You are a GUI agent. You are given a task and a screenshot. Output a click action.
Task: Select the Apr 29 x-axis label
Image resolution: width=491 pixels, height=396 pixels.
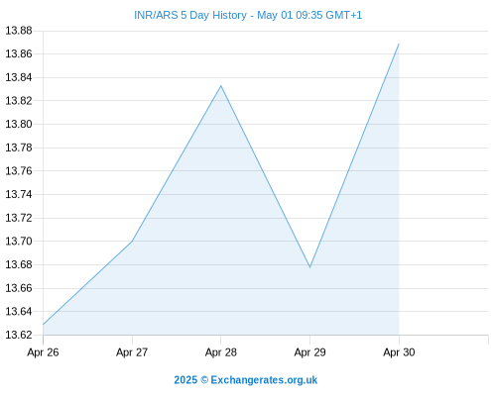click(309, 352)
